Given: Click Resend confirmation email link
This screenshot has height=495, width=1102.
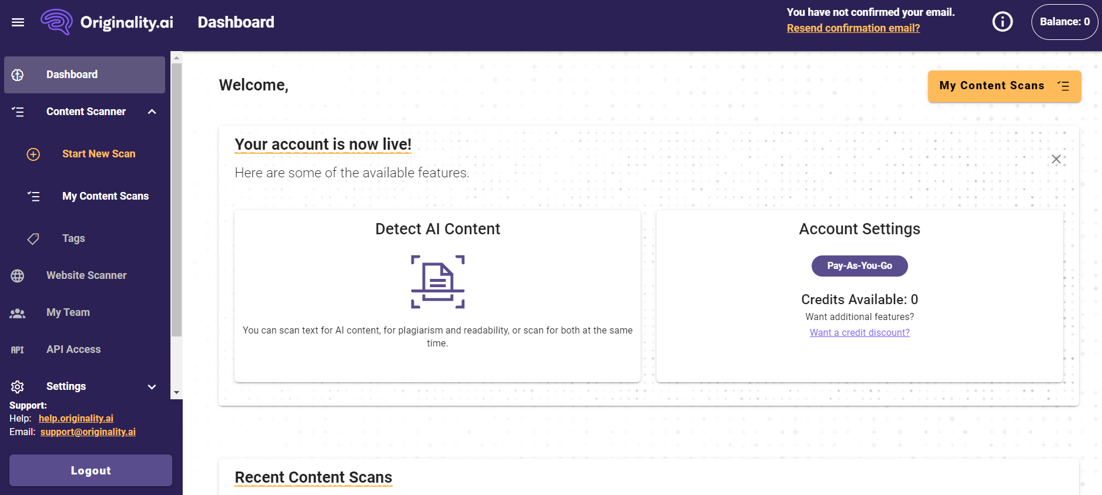Looking at the screenshot, I should 853,28.
